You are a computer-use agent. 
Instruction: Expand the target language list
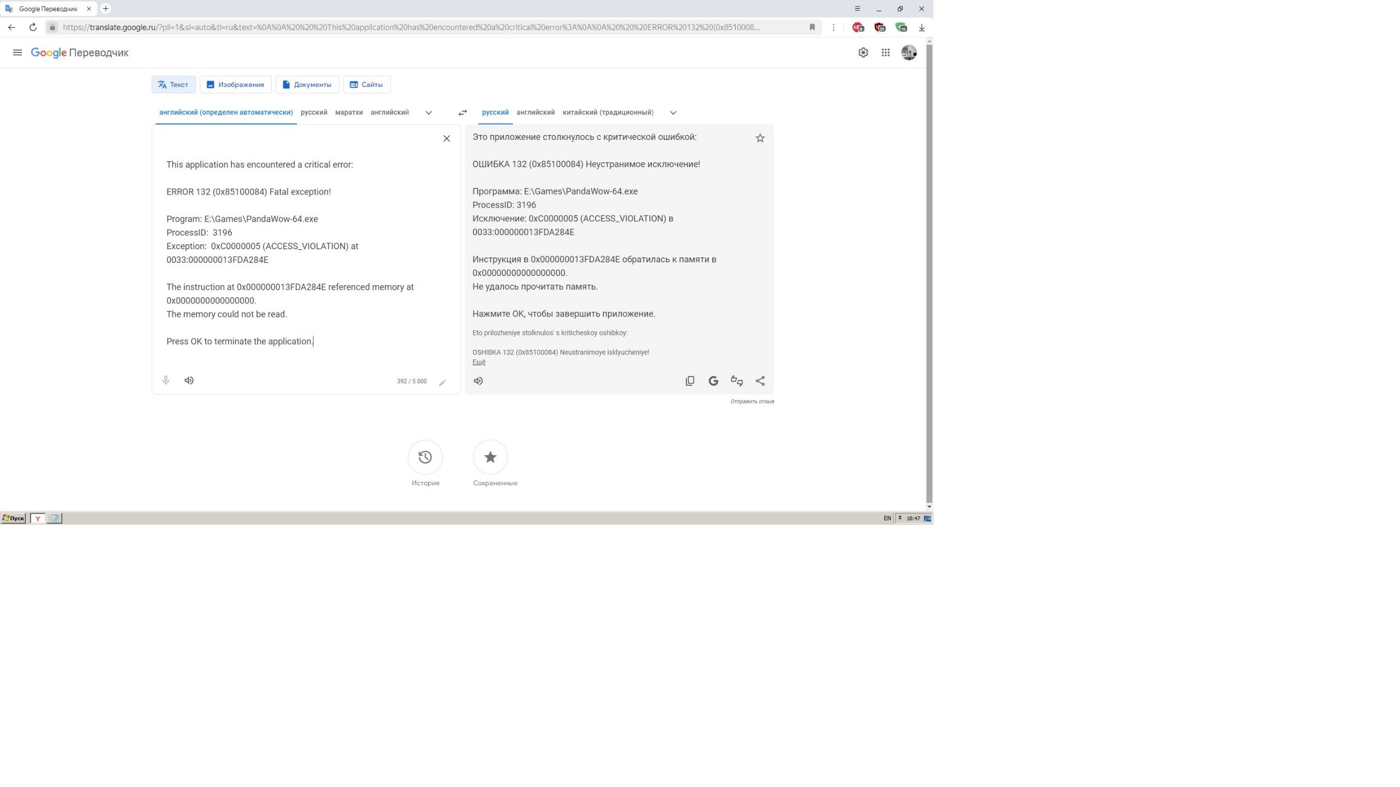673,113
